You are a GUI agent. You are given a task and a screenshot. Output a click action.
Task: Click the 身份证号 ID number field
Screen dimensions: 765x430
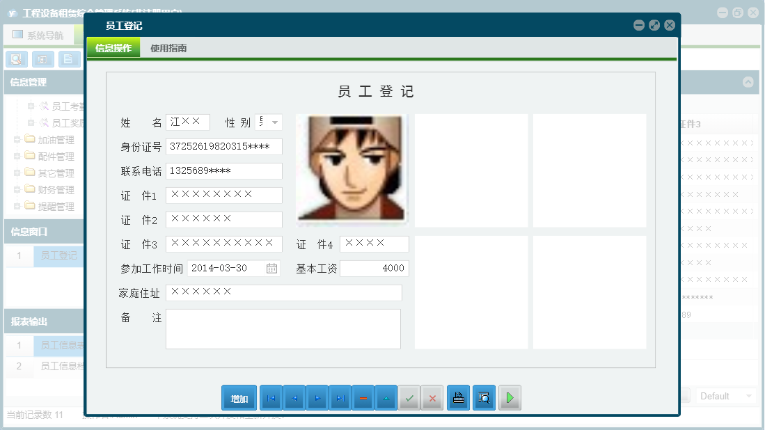(224, 146)
